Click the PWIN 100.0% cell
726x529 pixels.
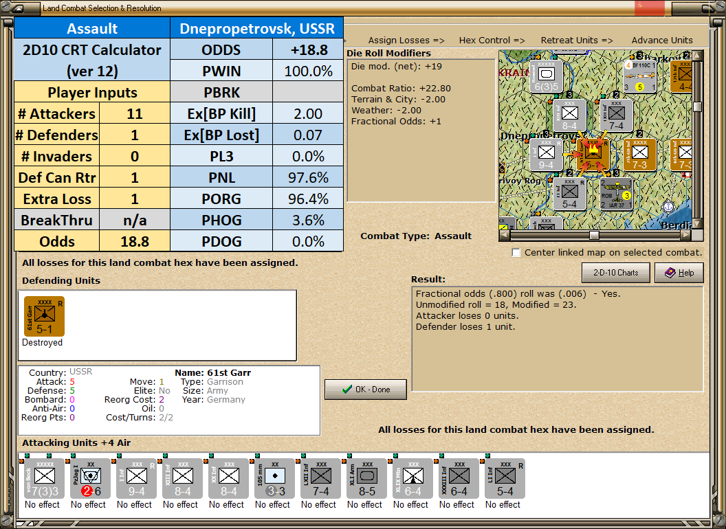click(x=308, y=71)
